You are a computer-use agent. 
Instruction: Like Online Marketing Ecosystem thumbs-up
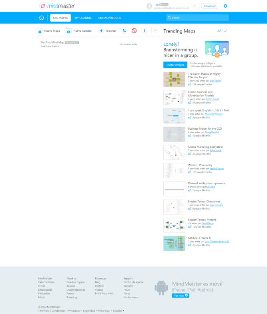pyautogui.click(x=190, y=154)
